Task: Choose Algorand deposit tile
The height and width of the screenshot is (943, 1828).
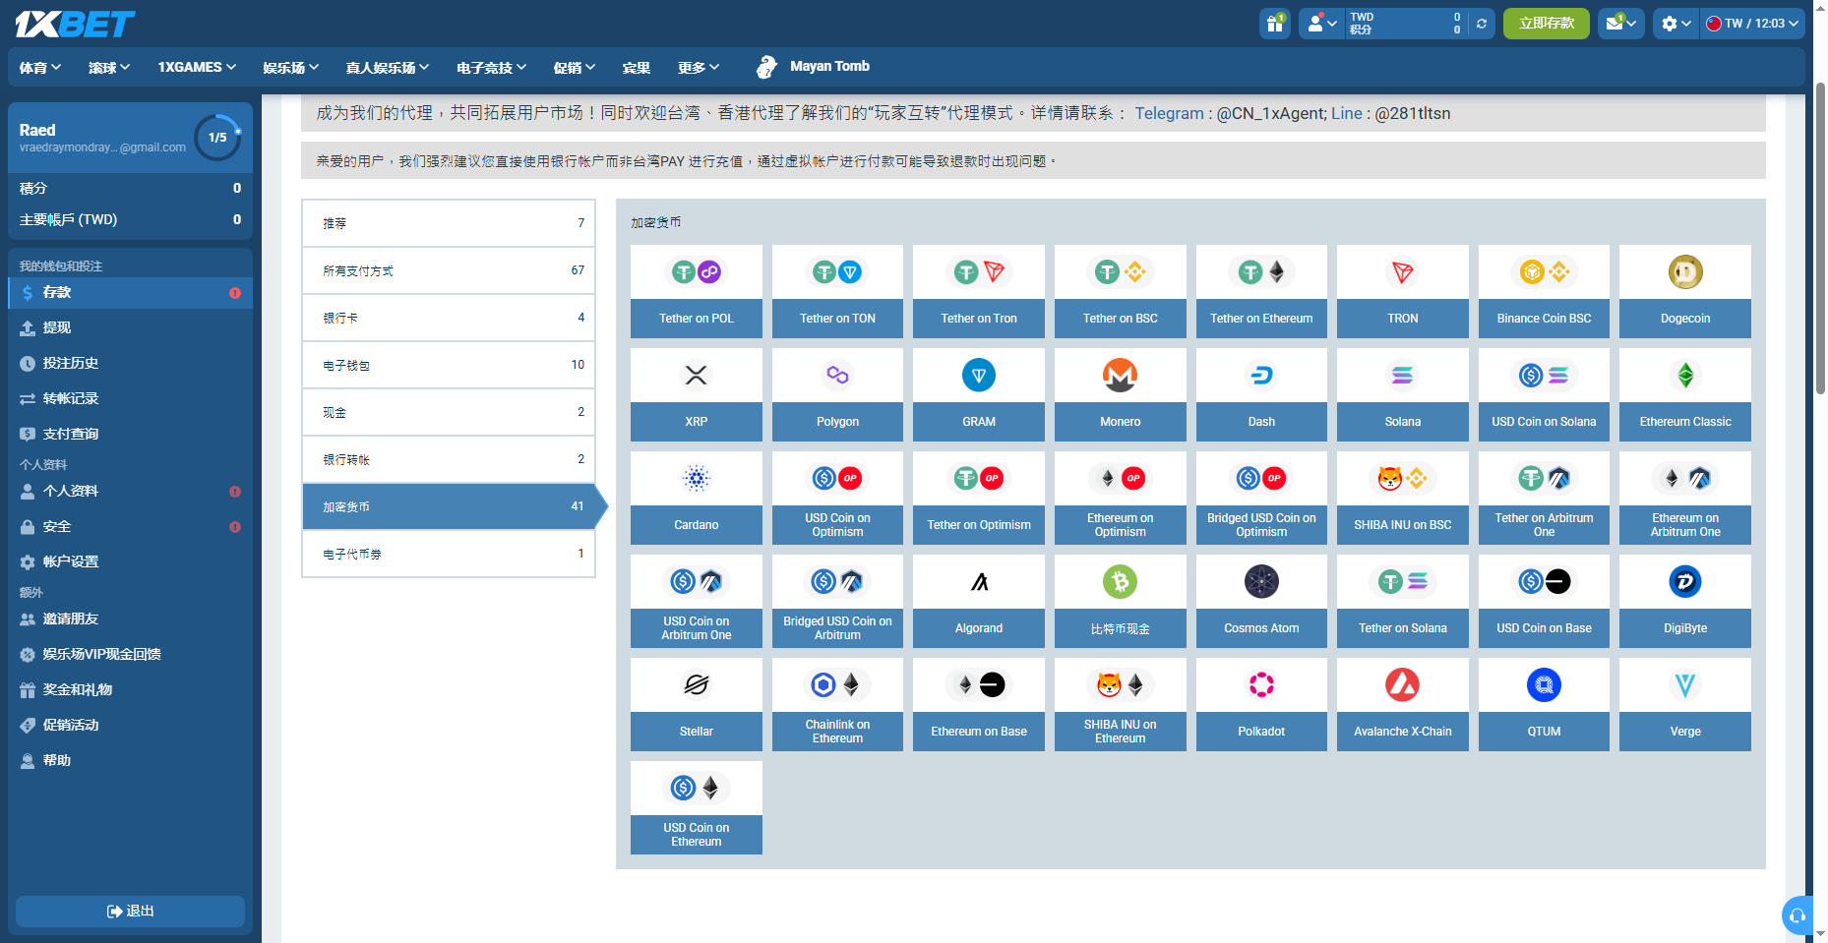Action: pyautogui.click(x=979, y=601)
